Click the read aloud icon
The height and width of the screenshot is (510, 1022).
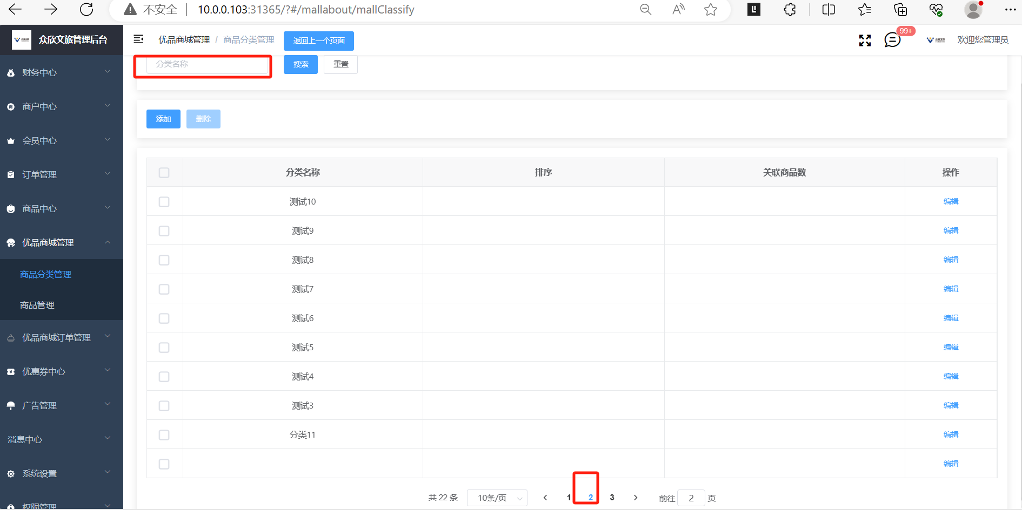click(678, 9)
